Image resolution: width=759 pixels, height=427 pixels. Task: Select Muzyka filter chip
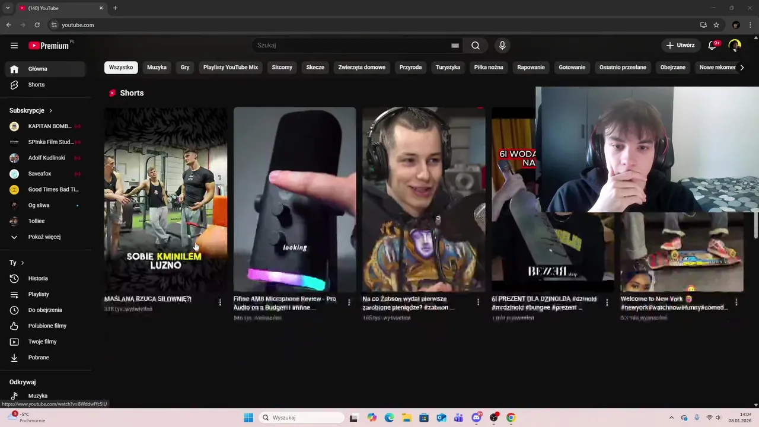click(157, 68)
